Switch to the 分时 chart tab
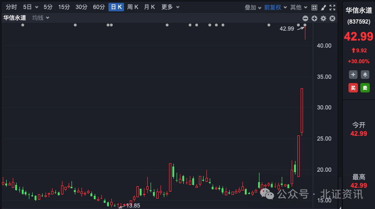The width and height of the screenshot is (375, 209). [x=11, y=7]
